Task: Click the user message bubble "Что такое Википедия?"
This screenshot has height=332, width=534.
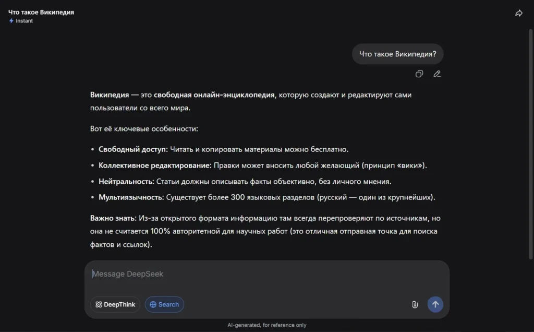Action: 397,54
